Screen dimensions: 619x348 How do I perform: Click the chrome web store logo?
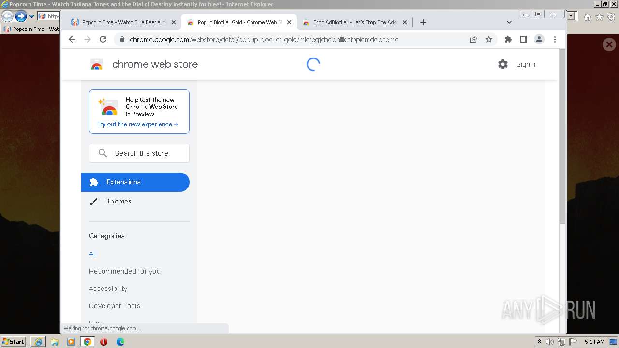[x=144, y=64]
